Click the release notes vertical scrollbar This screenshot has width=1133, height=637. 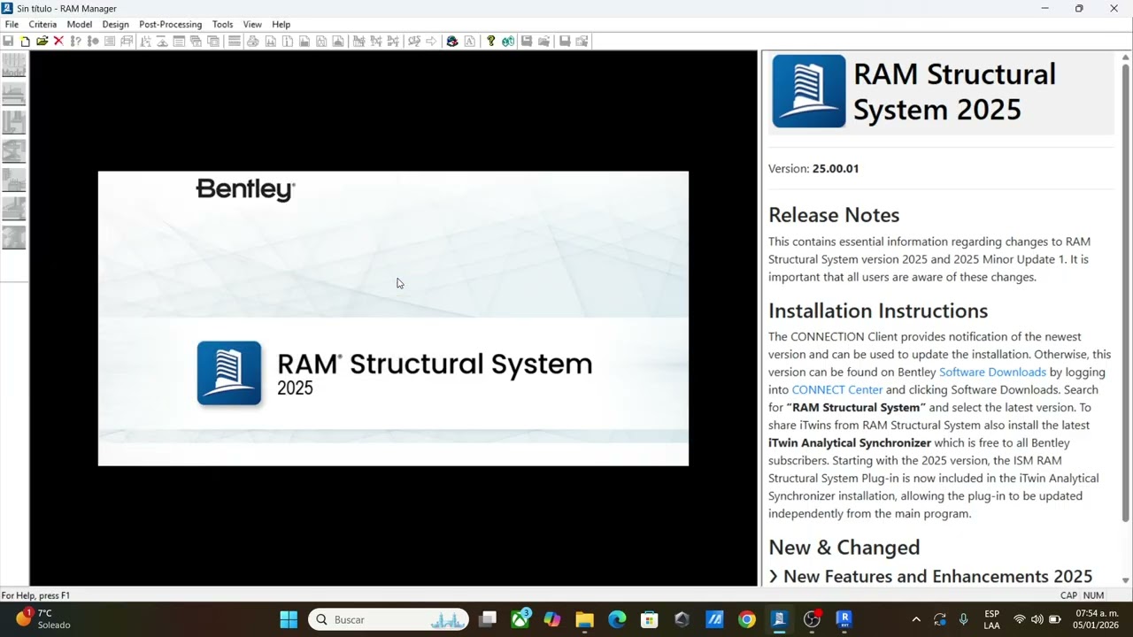(x=1126, y=292)
